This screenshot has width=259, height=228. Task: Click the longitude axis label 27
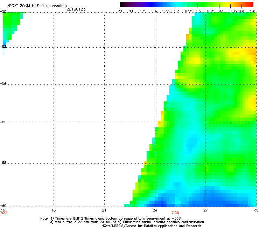point(205,210)
